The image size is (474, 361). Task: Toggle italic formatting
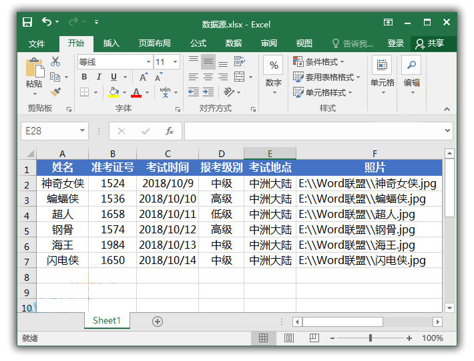(x=99, y=77)
